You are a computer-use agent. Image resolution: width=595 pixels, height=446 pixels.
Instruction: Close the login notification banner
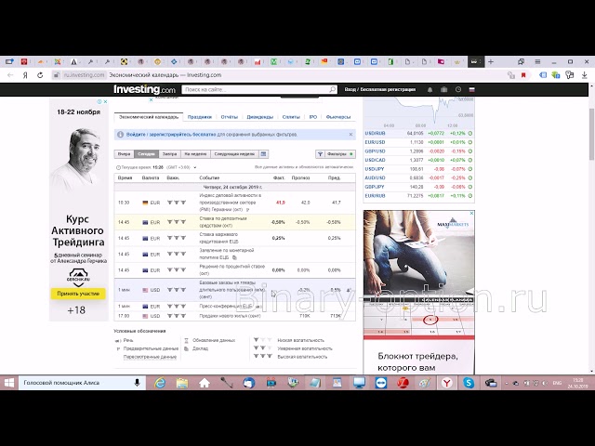pyautogui.click(x=350, y=134)
